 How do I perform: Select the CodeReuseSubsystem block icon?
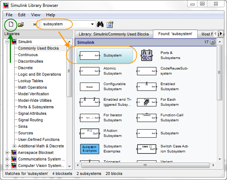147,71
